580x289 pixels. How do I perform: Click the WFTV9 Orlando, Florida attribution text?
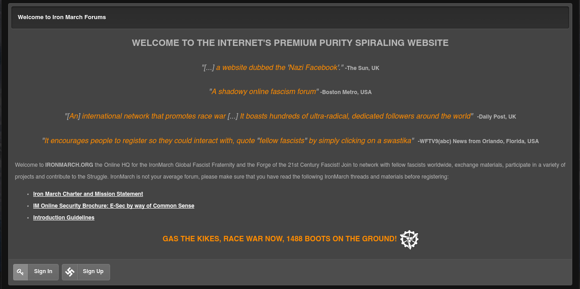478,141
